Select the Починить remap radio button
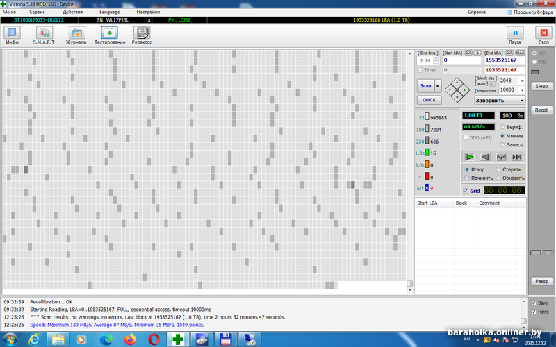 pos(467,178)
